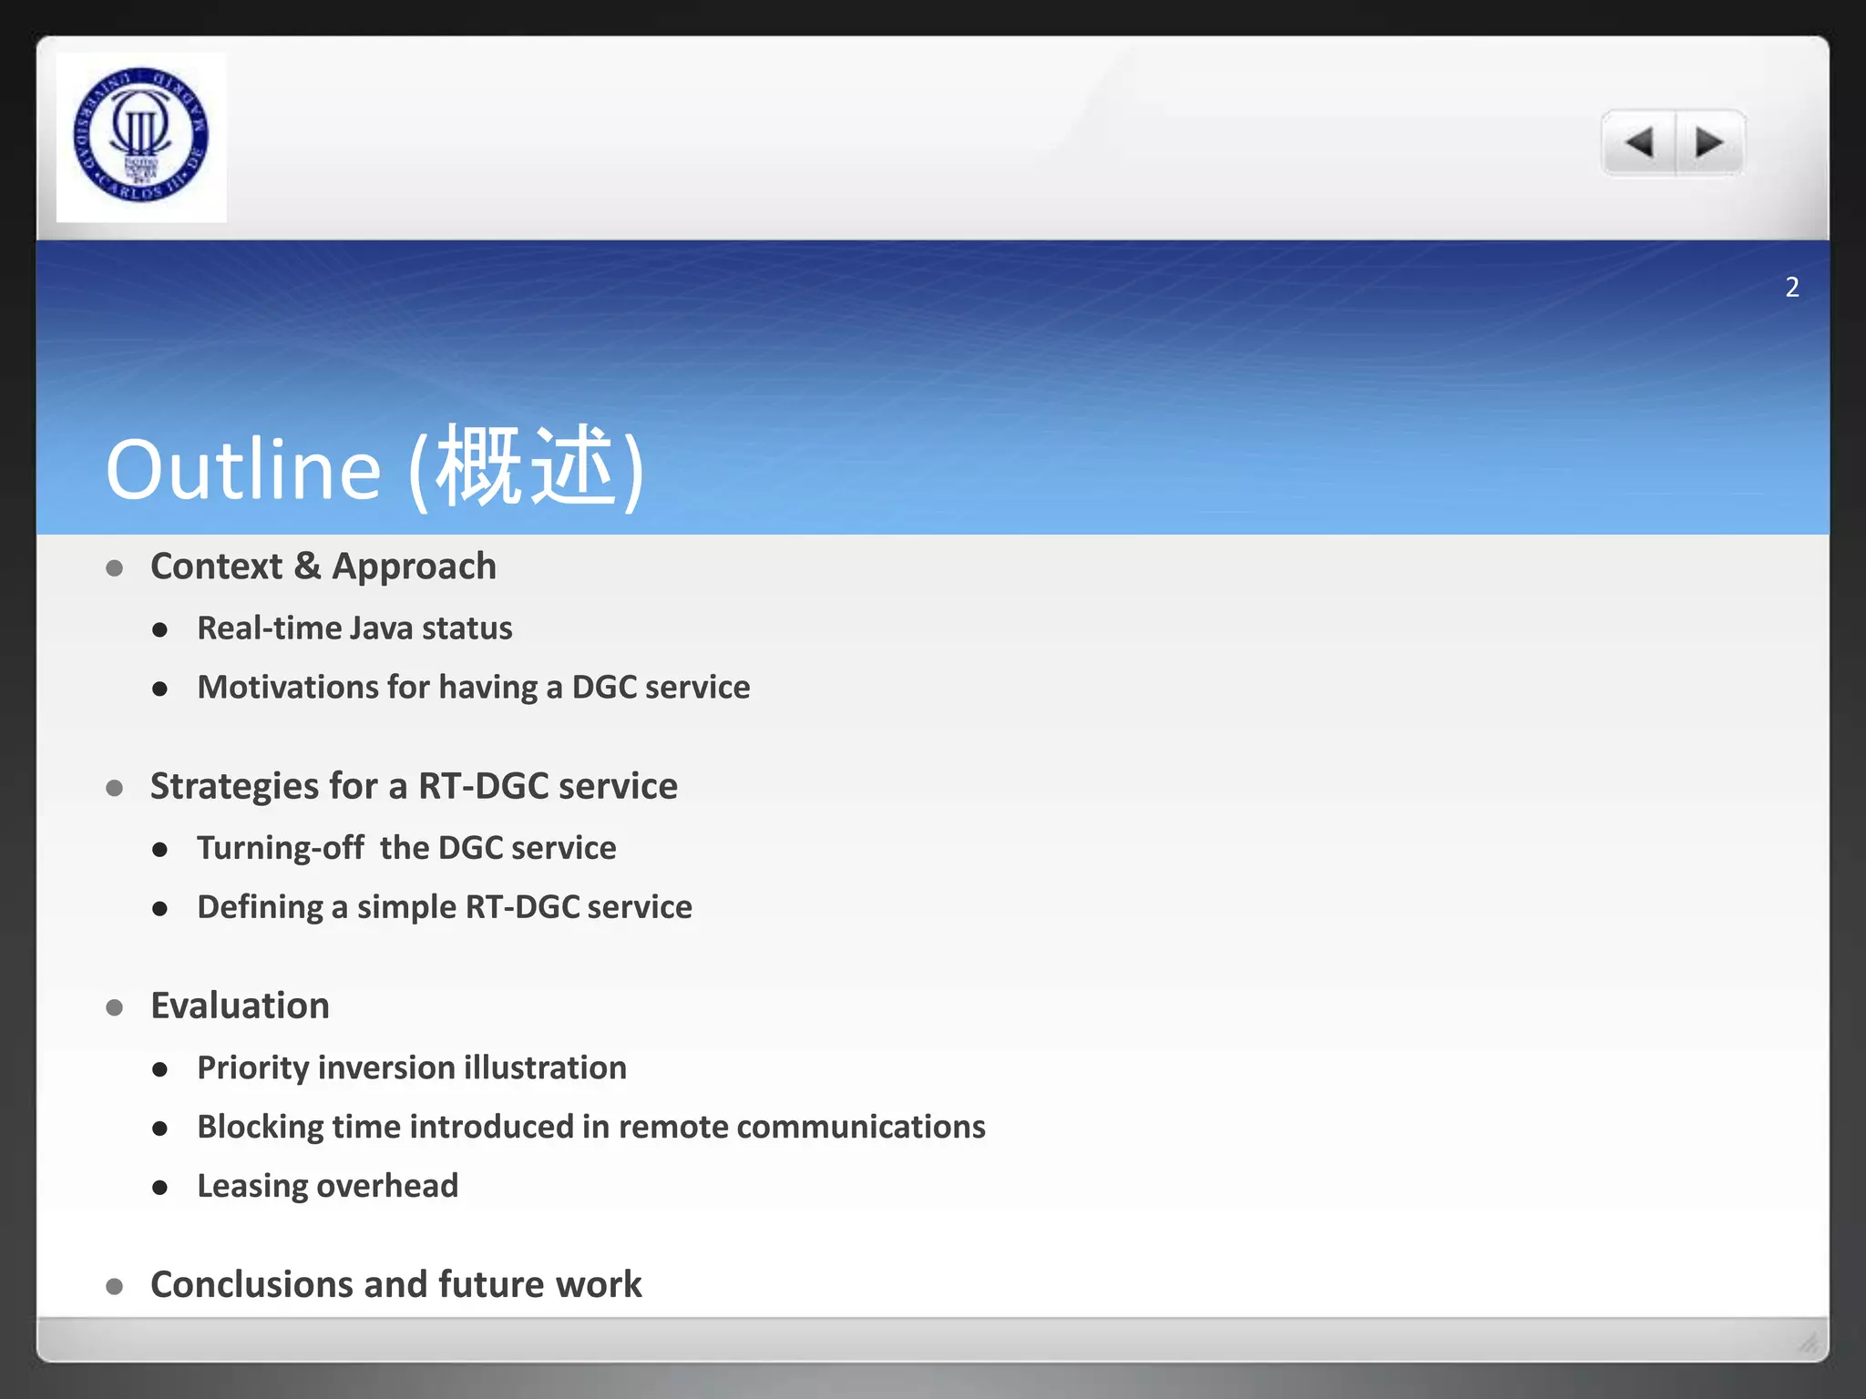Click bullet dot beside Evaluation

click(115, 1007)
